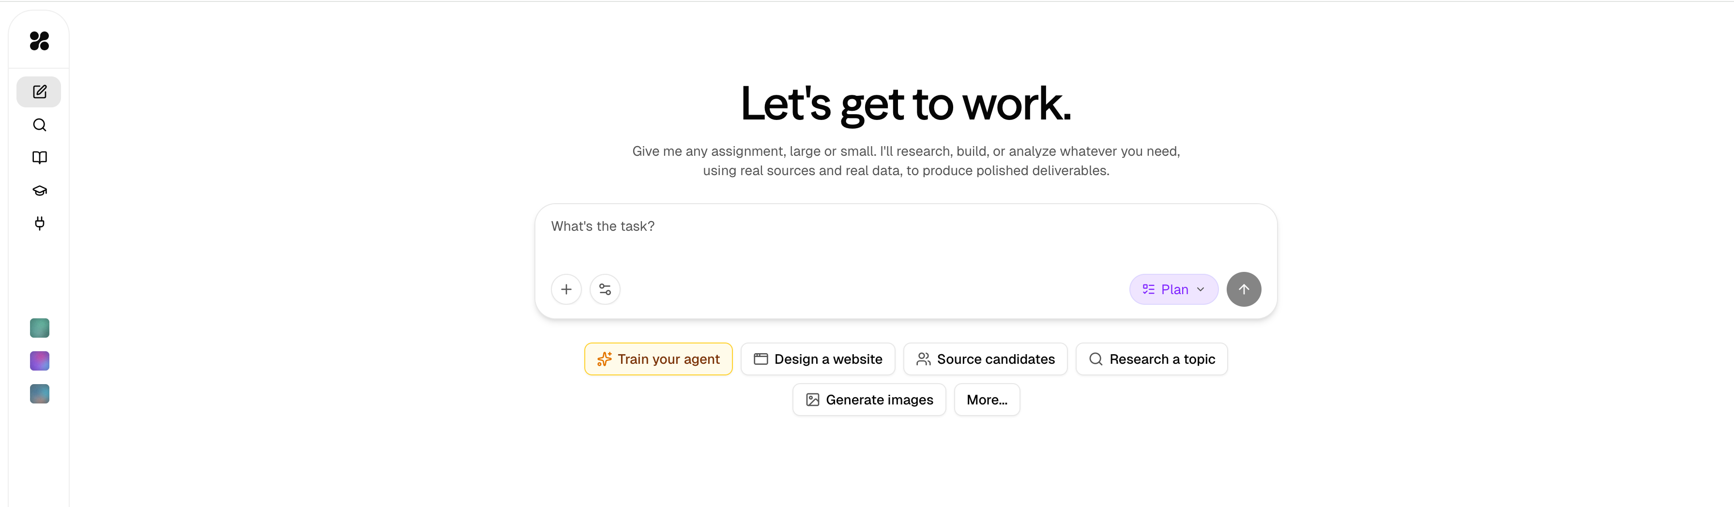The width and height of the screenshot is (1734, 507).
Task: Open the graduation cap learning icon
Action: click(x=40, y=190)
